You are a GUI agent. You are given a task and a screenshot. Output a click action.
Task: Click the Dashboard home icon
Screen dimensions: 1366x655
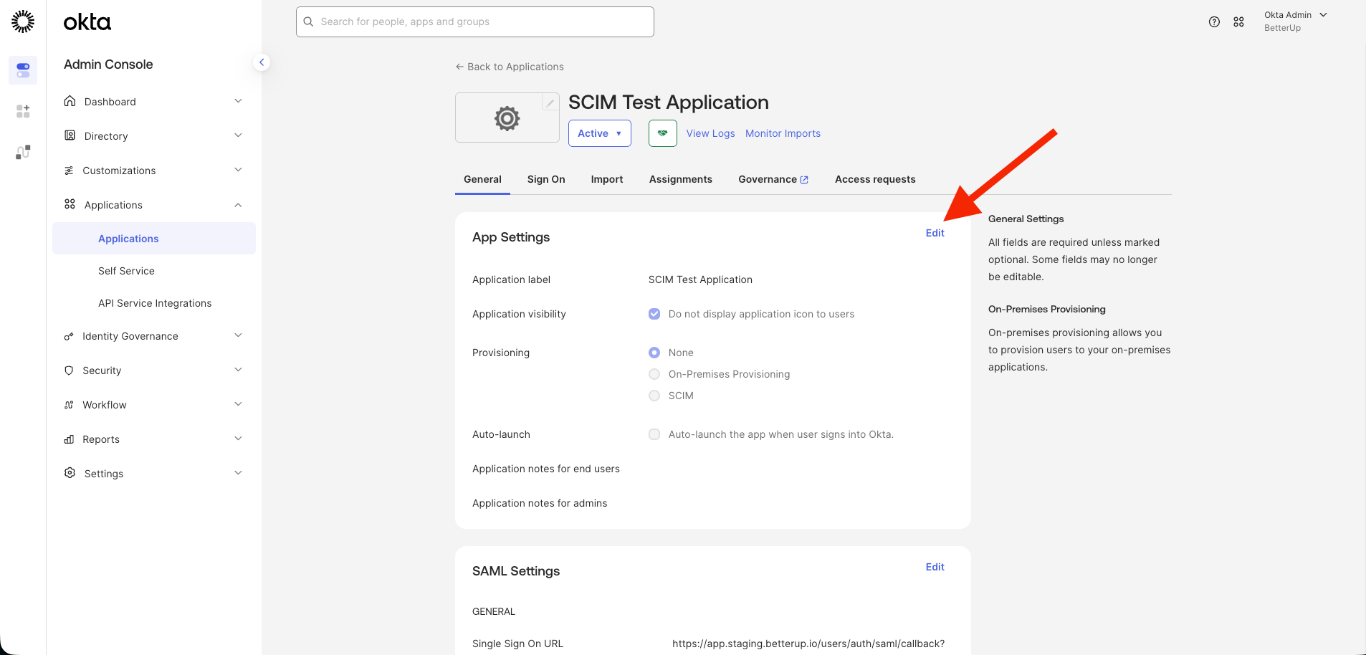point(70,101)
